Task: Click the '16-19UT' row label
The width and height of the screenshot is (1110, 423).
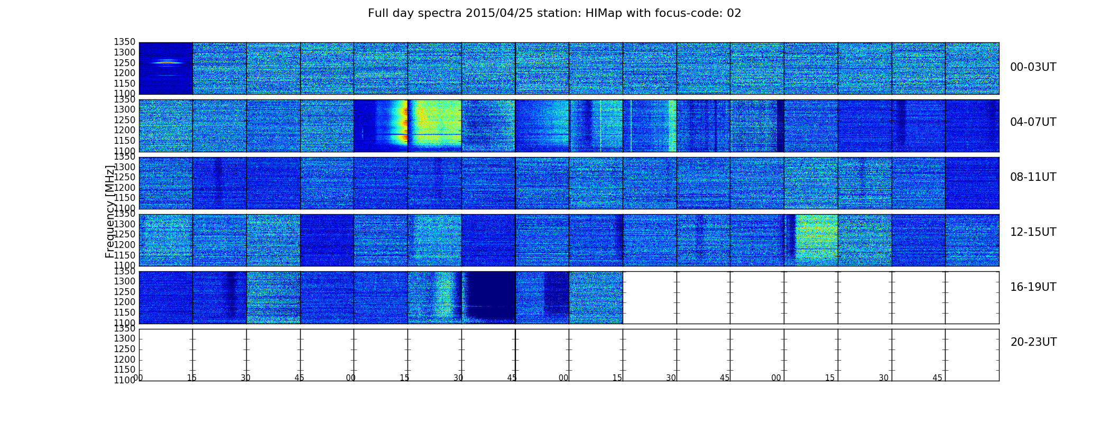Action: [1033, 287]
